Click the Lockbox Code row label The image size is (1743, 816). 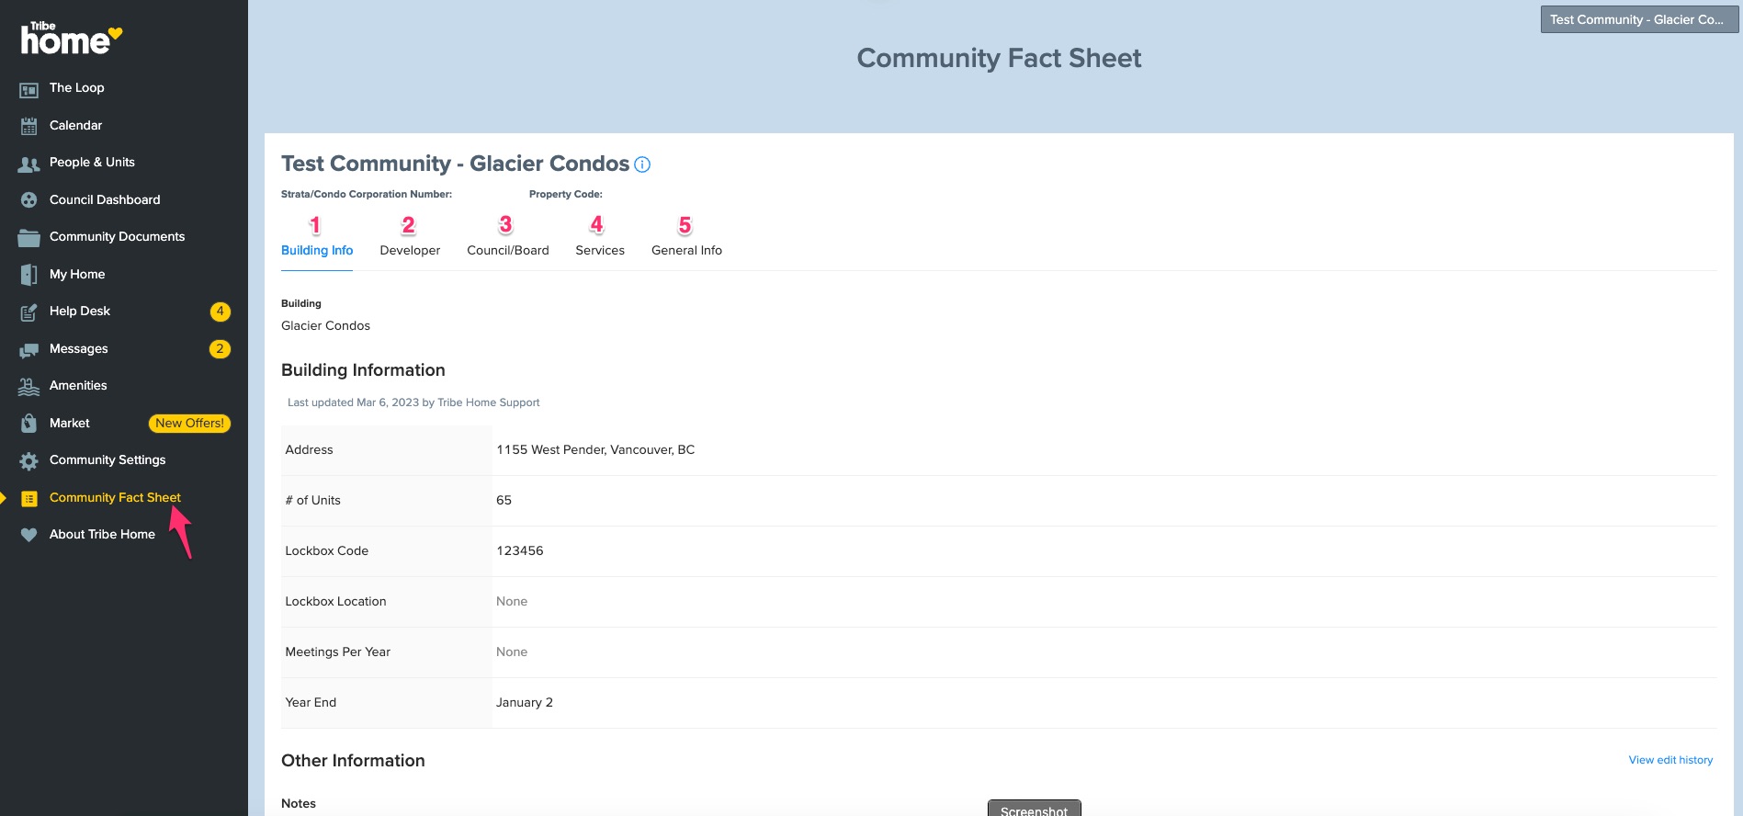click(x=326, y=550)
